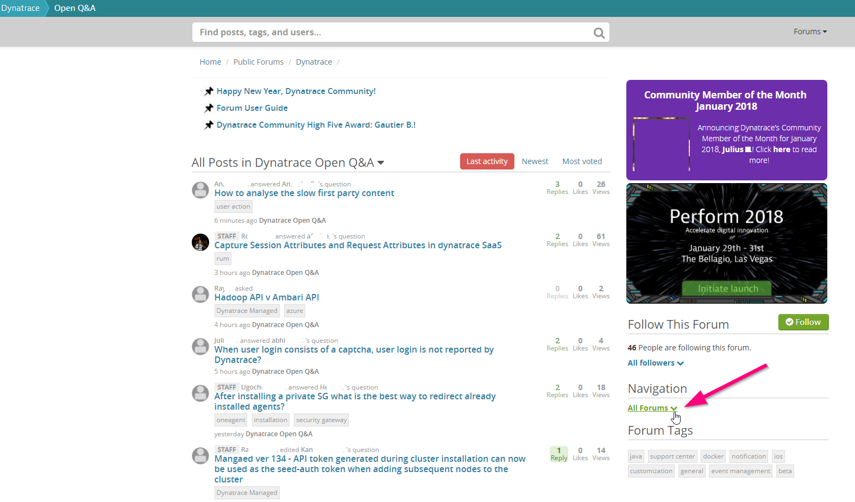Go to Home breadcrumb

(210, 62)
